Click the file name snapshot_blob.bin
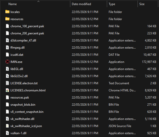159x137 pixels. click(23, 105)
